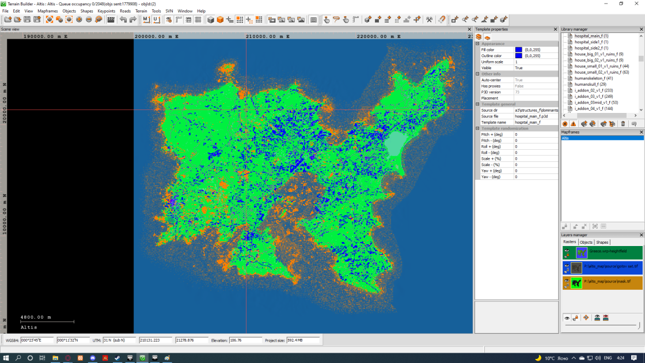Click the warning triangle icon in Library manager
The height and width of the screenshot is (363, 645).
click(x=574, y=124)
